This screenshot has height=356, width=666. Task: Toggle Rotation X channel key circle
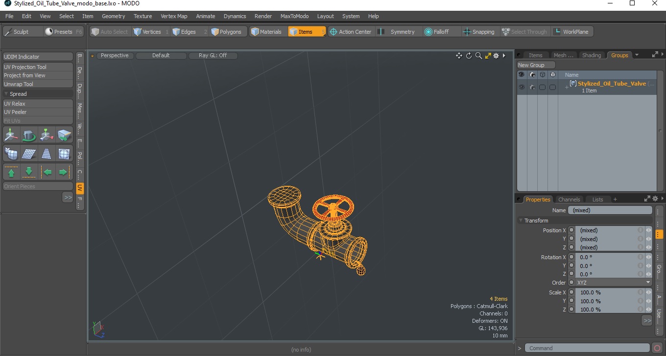pyautogui.click(x=571, y=257)
